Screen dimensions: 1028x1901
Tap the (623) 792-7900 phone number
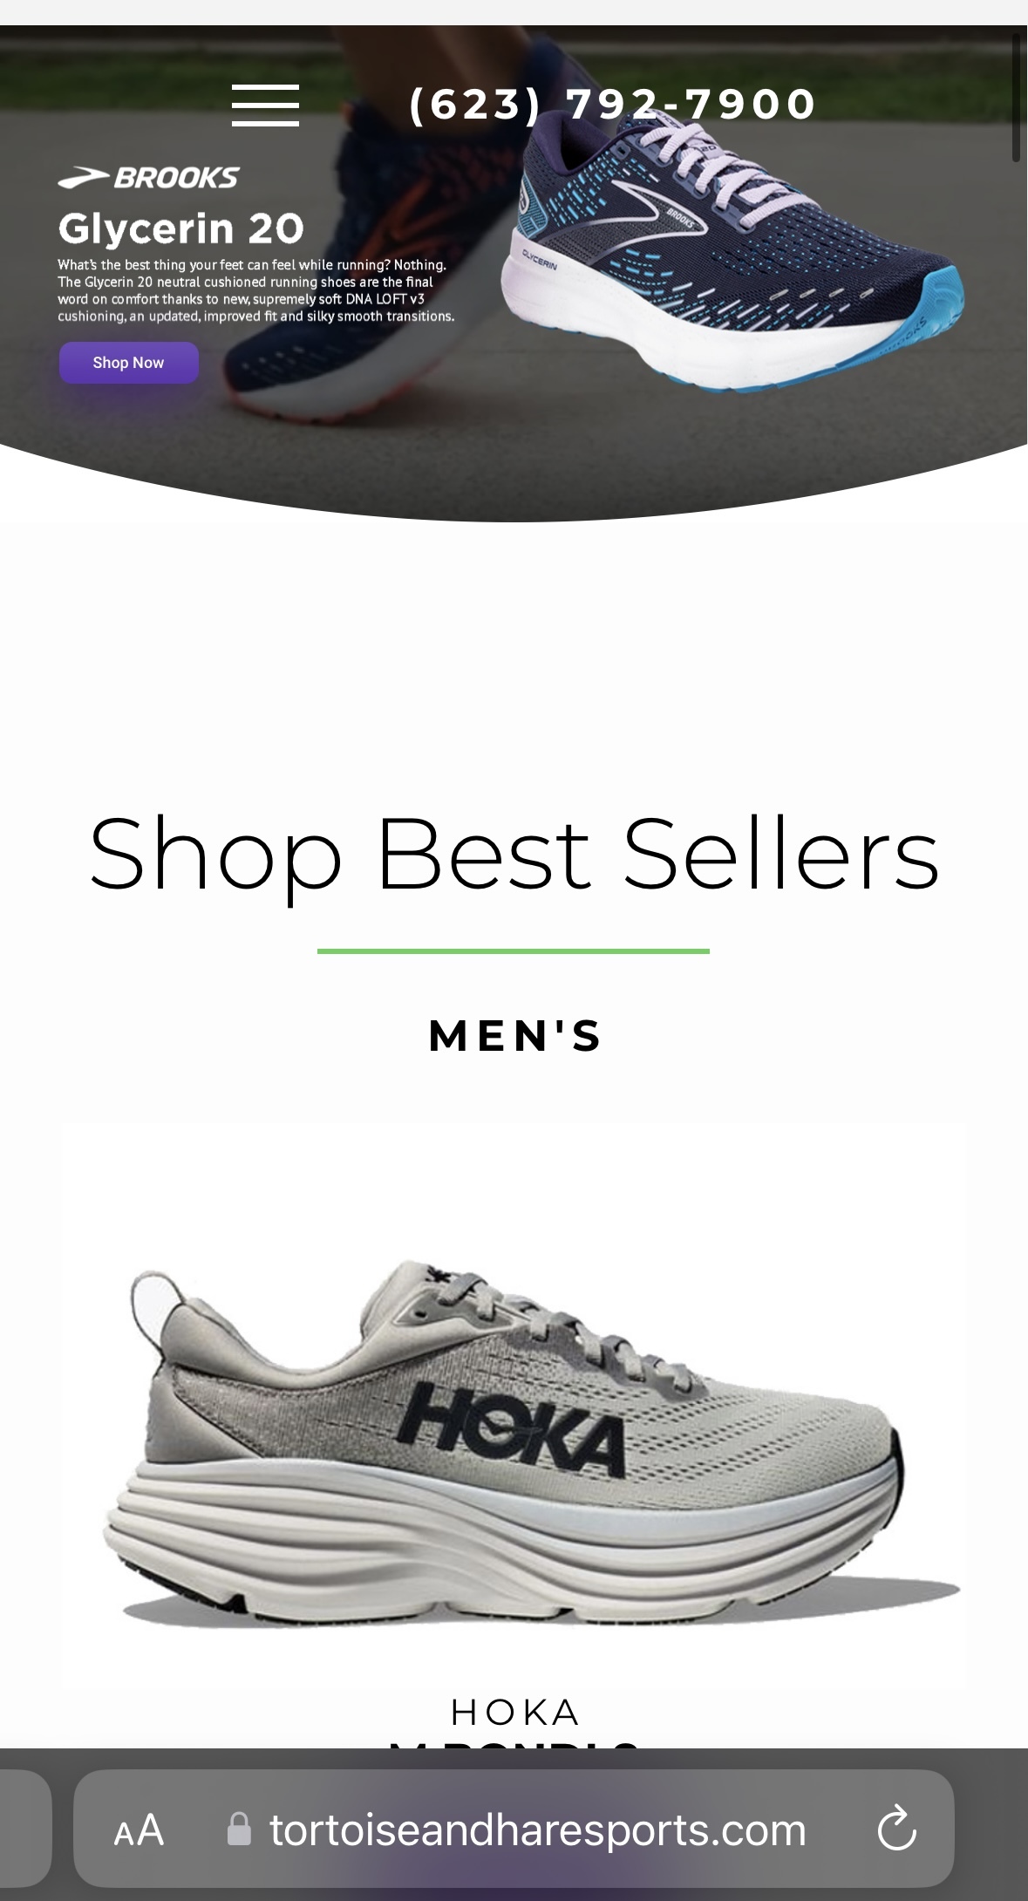612,104
